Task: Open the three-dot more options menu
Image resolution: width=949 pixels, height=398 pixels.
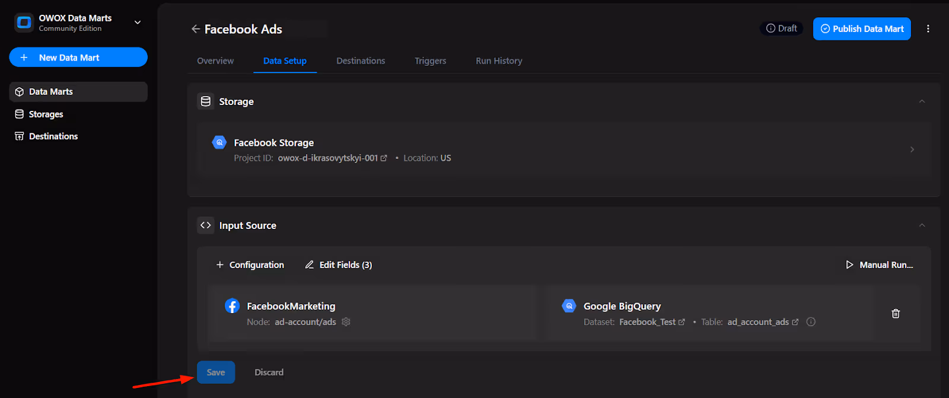Action: click(928, 28)
